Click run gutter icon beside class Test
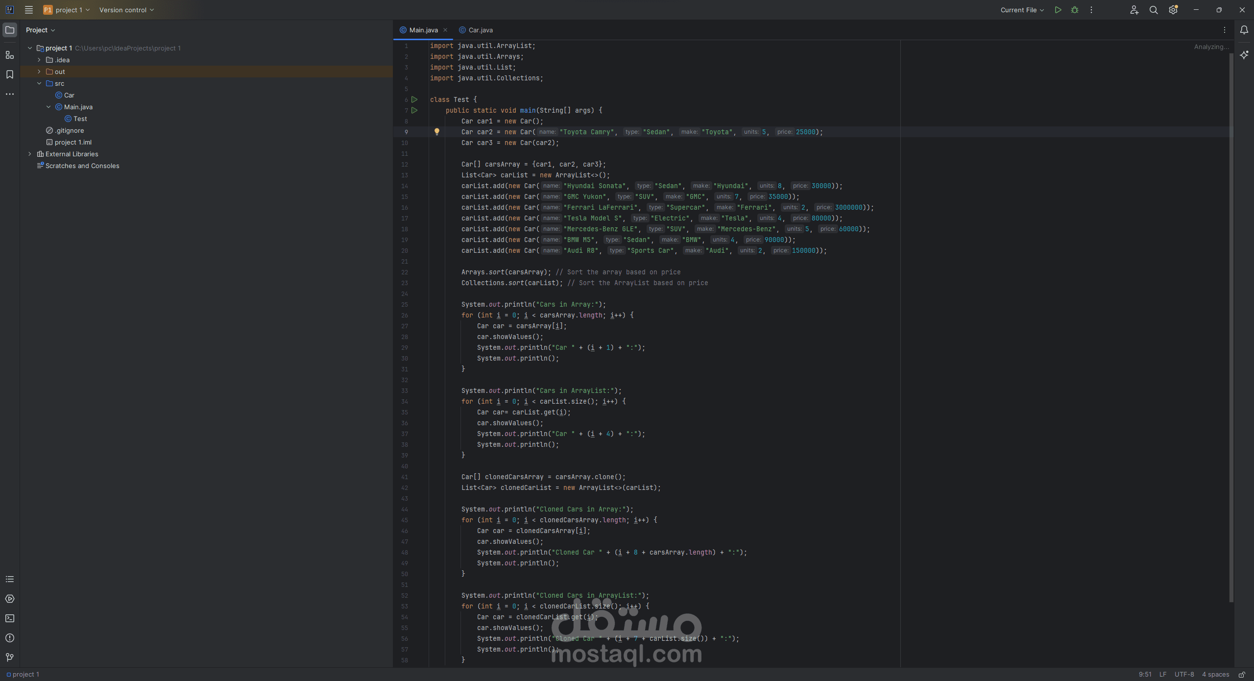 [414, 99]
